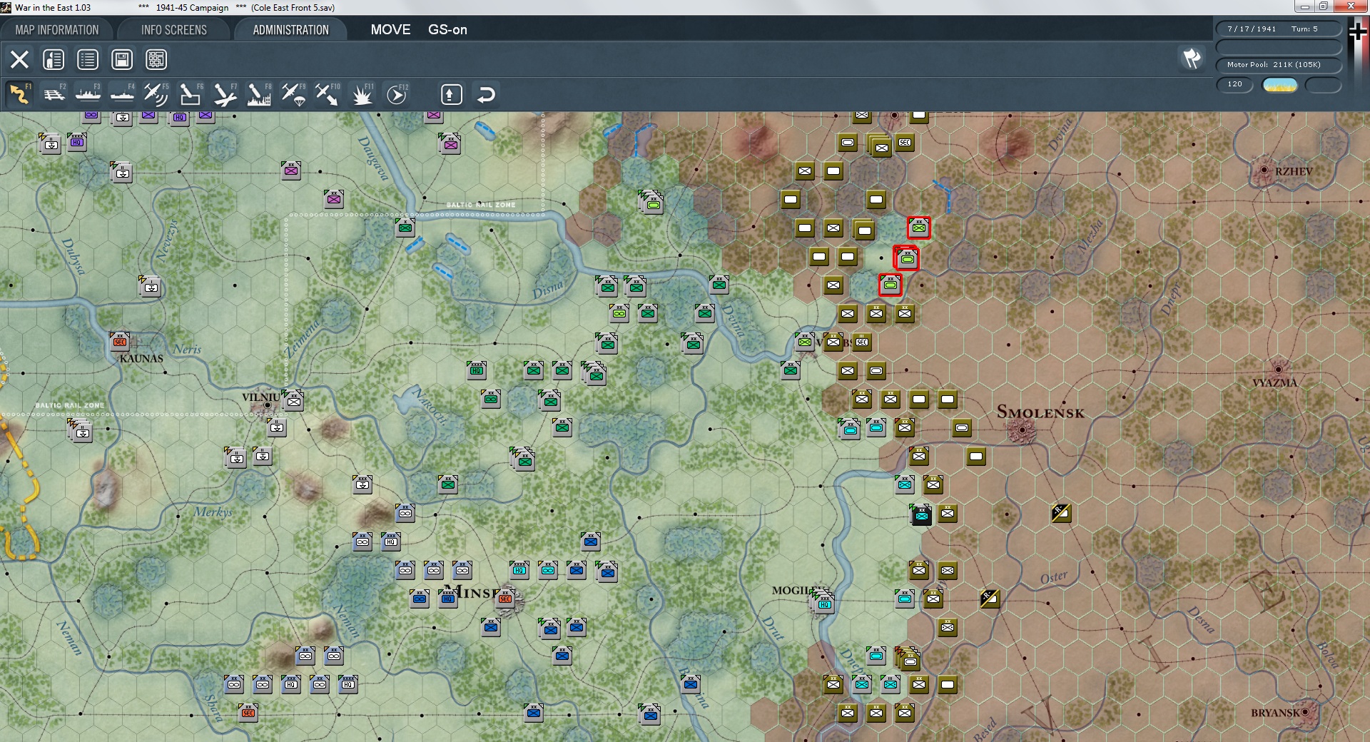Select F11 Build Fortification icon
Image resolution: width=1370 pixels, height=742 pixels.
[x=362, y=94]
